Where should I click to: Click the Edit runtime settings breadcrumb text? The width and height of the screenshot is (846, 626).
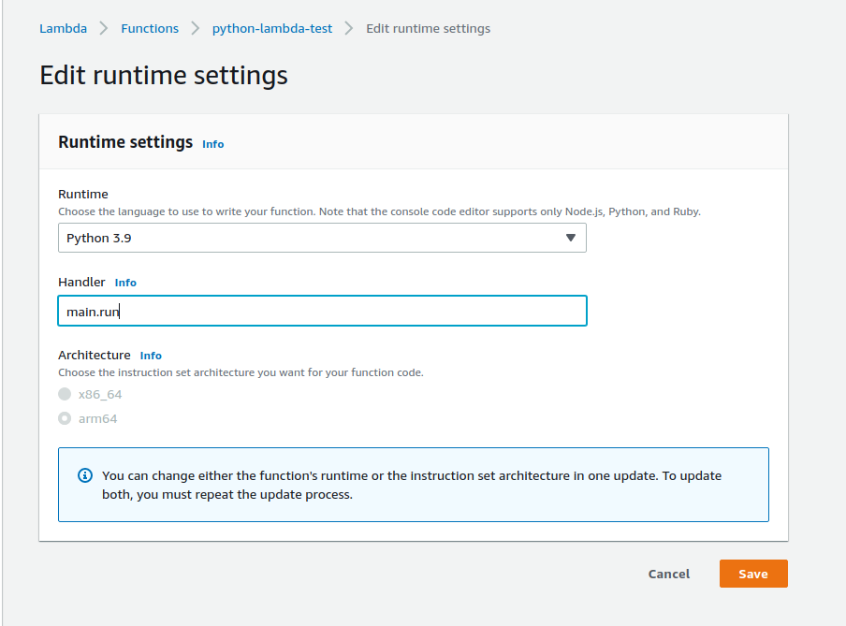tap(428, 28)
